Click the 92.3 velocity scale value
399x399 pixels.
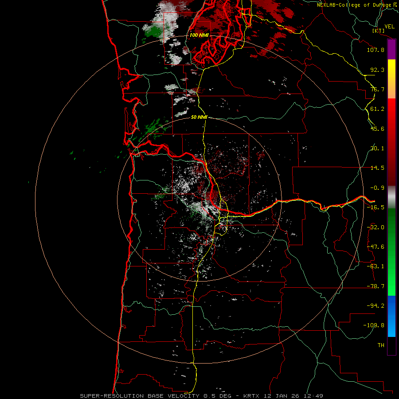[377, 70]
